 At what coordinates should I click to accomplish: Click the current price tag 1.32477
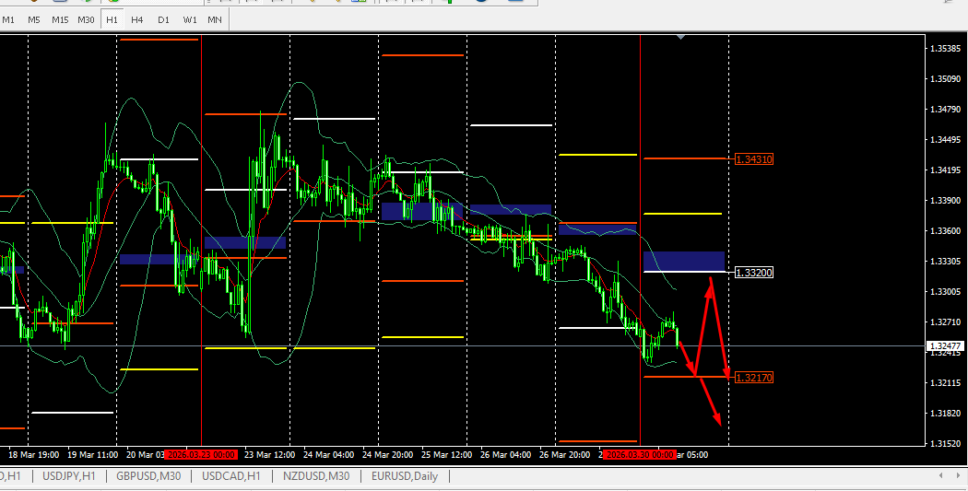click(x=945, y=346)
